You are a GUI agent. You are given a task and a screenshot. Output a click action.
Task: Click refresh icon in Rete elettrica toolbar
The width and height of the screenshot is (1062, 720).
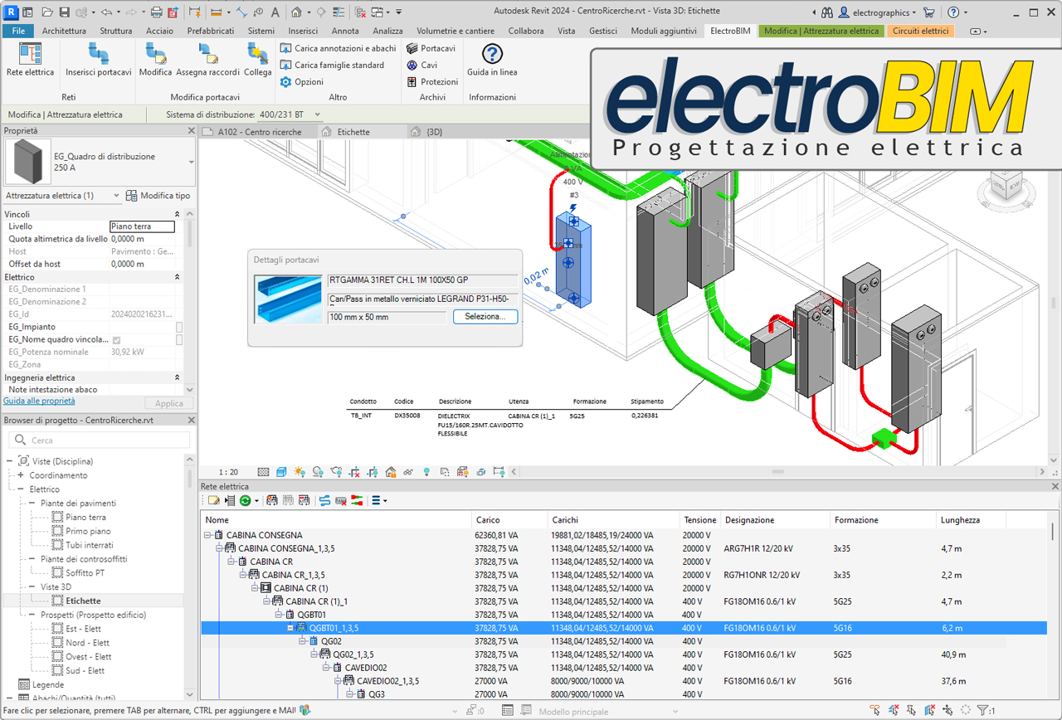[x=246, y=501]
